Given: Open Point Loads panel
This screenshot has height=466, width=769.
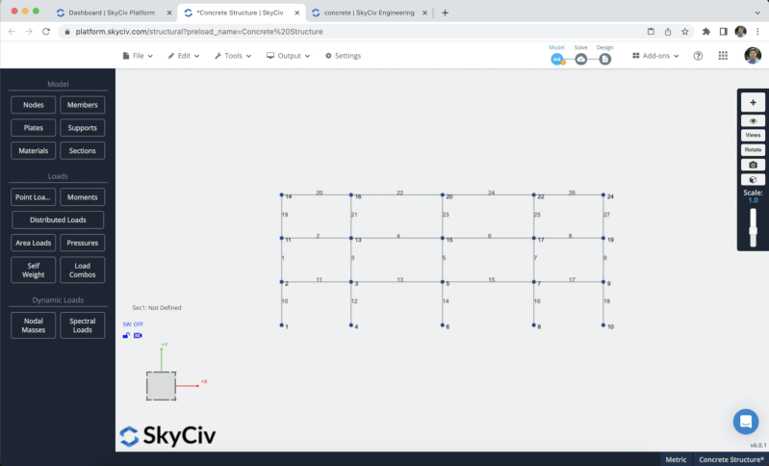Looking at the screenshot, I should 34,197.
